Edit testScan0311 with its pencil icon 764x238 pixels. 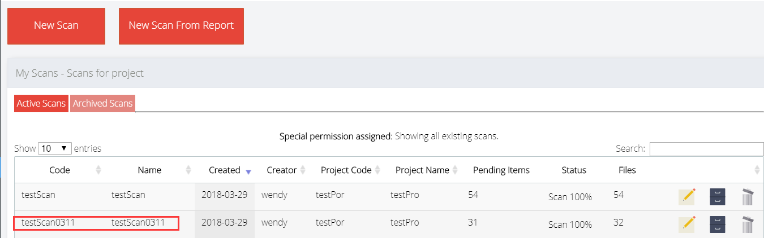[x=687, y=224]
